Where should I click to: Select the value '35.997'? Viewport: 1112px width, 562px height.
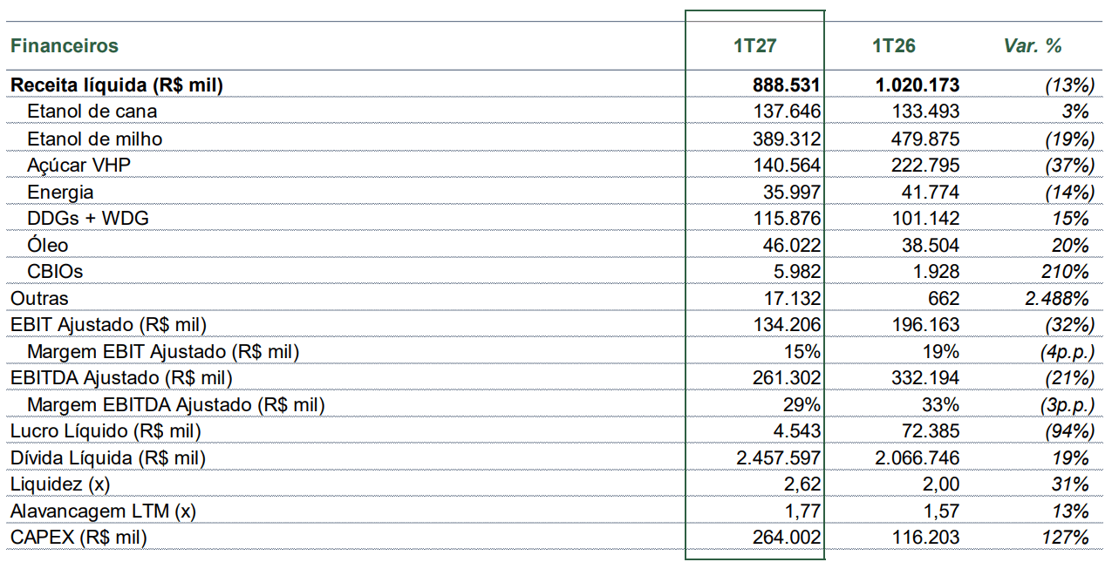point(792,192)
